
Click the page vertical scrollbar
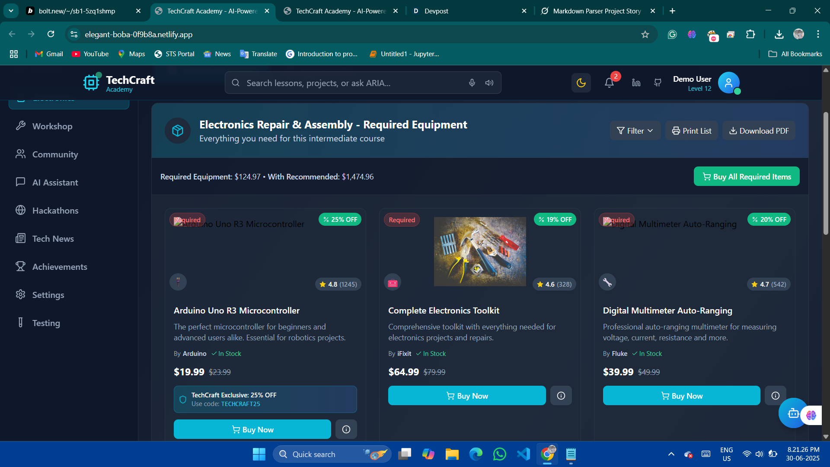click(x=825, y=173)
